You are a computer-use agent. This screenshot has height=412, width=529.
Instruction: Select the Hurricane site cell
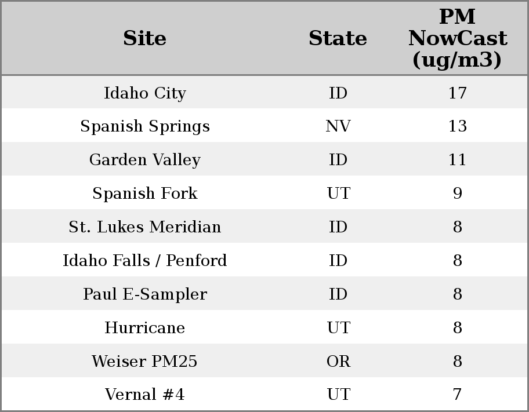[144, 328]
